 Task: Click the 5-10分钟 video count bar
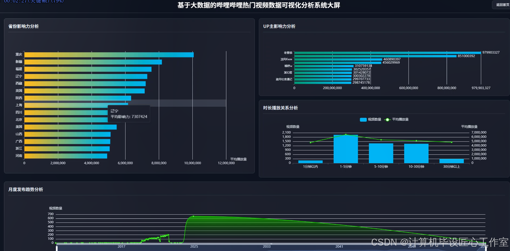381,153
